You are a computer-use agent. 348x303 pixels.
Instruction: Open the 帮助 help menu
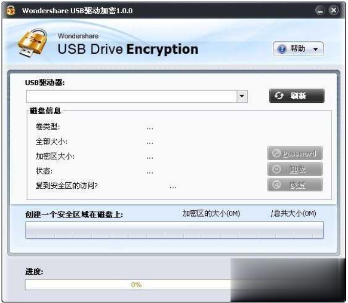298,49
